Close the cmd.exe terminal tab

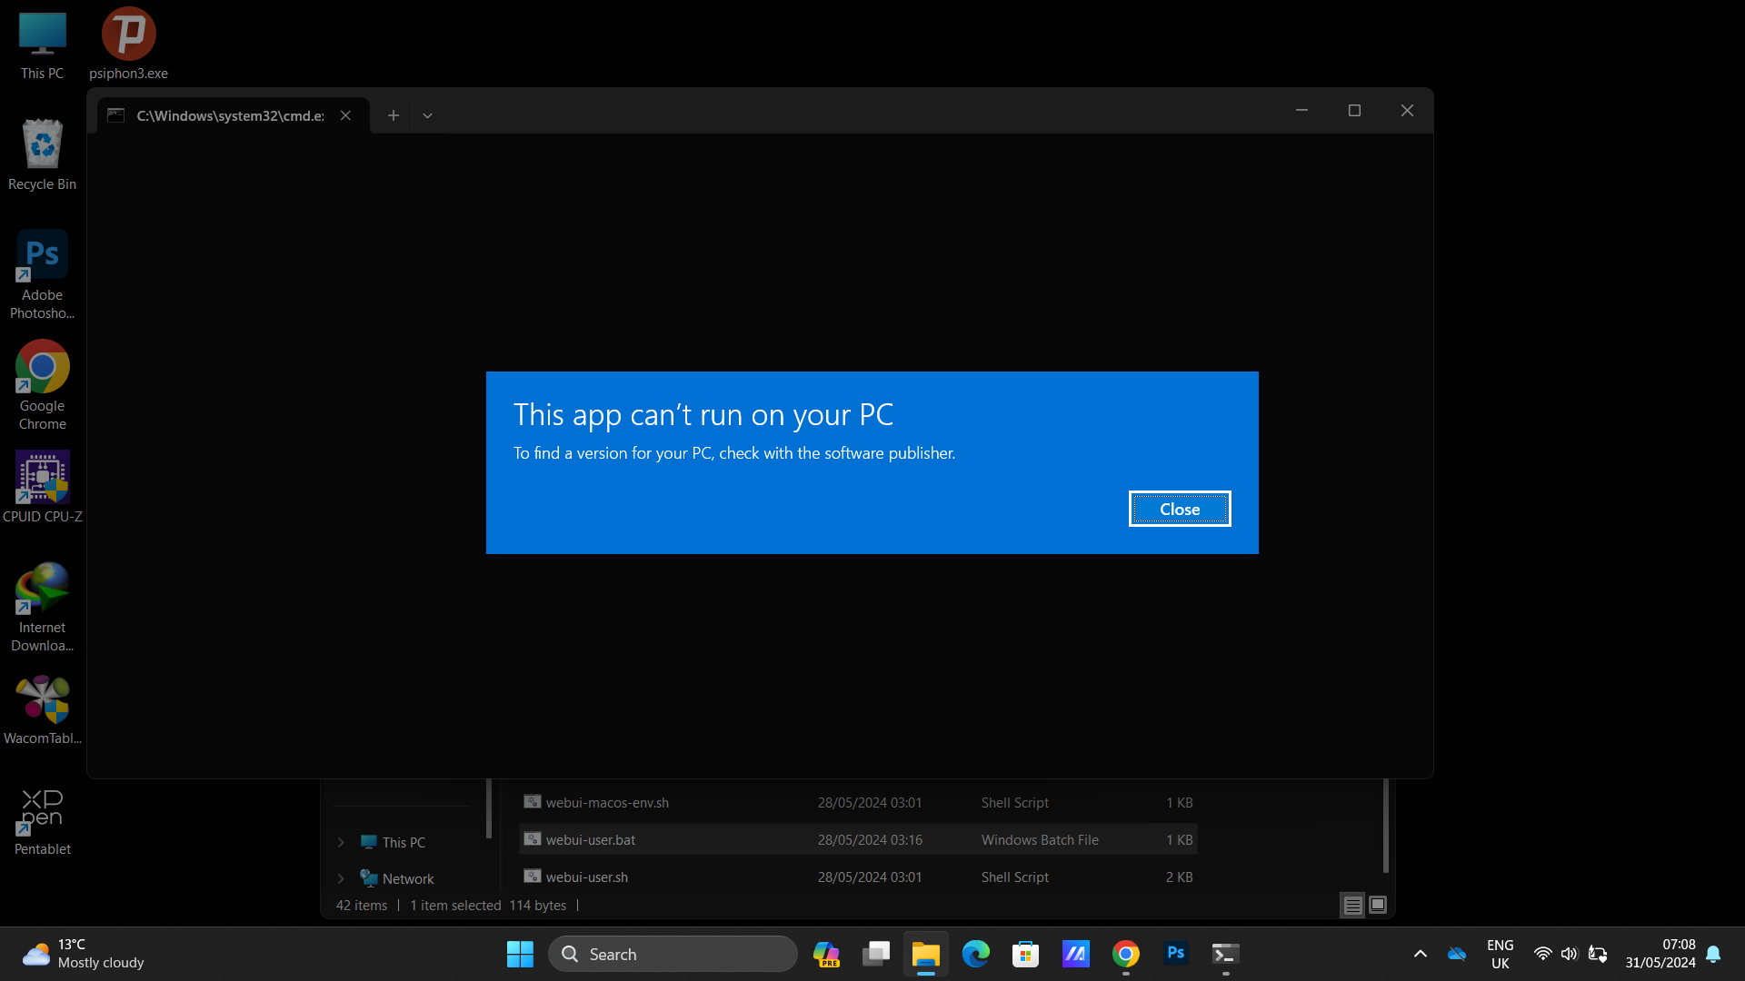pyautogui.click(x=345, y=115)
